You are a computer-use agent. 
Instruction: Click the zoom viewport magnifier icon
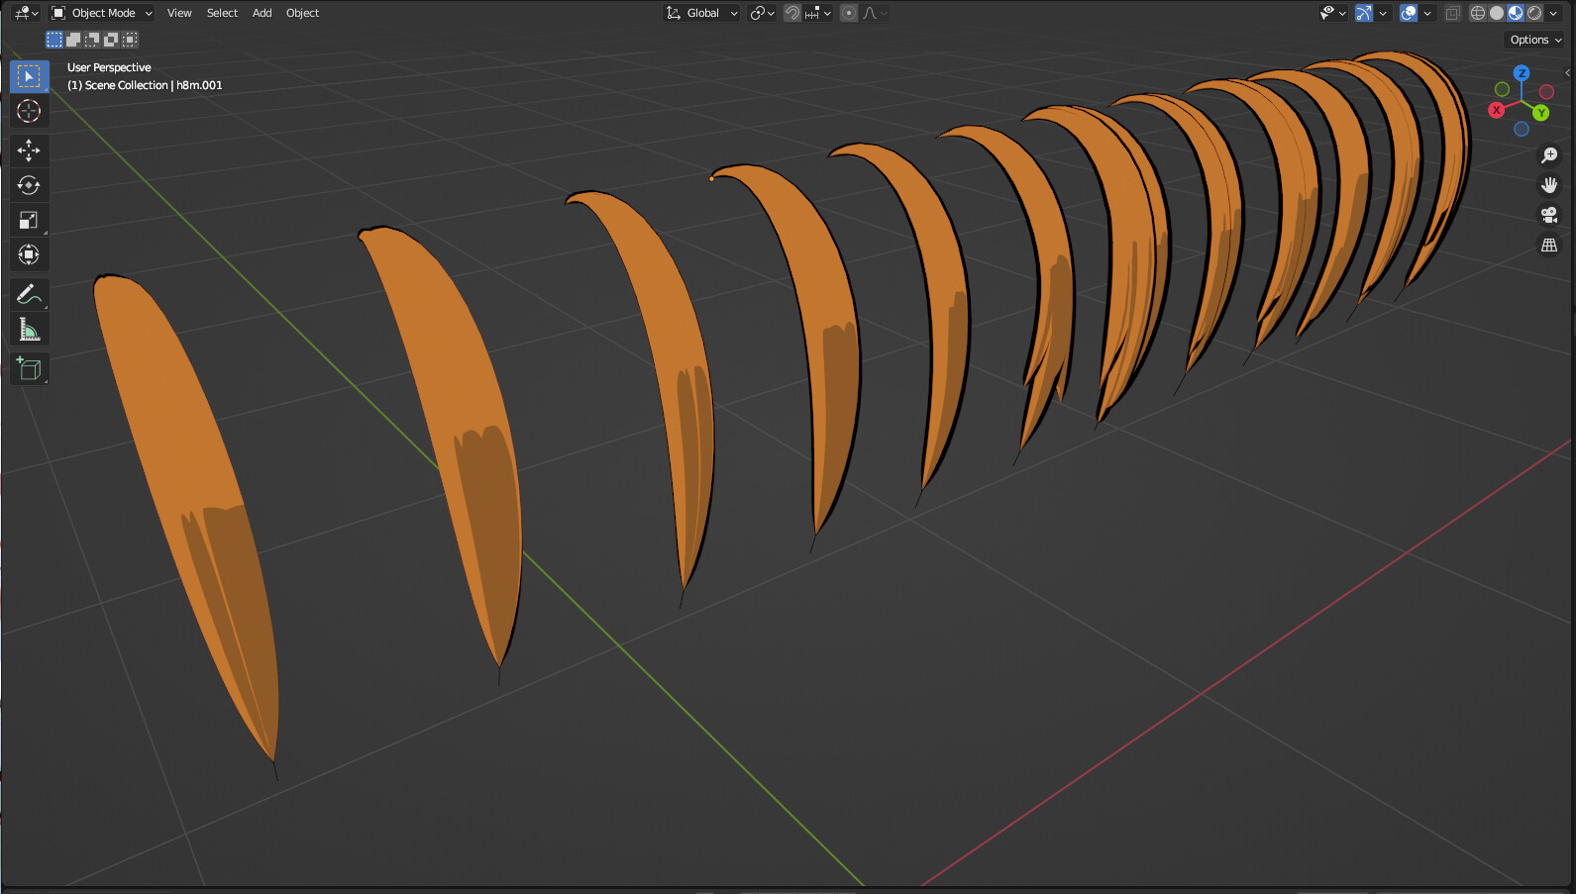(1549, 155)
